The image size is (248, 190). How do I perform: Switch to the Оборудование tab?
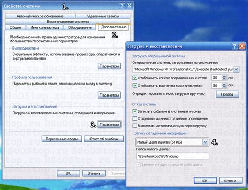[80, 27]
